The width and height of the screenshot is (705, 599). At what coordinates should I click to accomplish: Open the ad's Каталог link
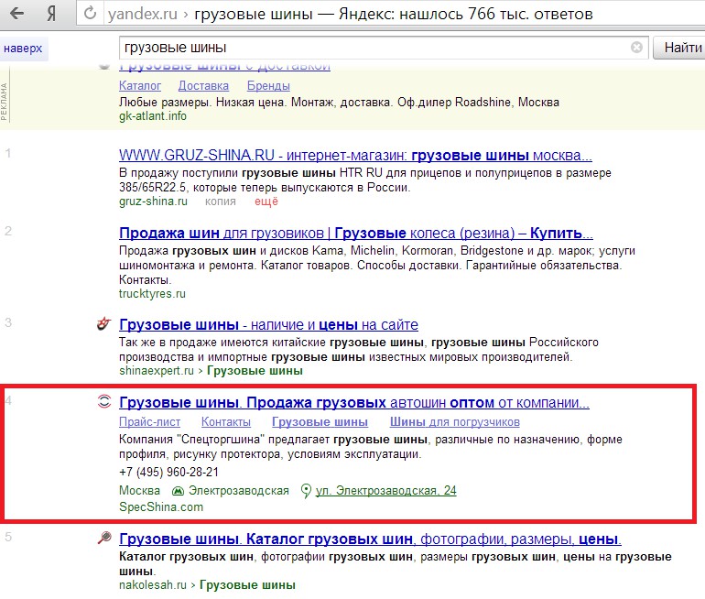pos(140,85)
